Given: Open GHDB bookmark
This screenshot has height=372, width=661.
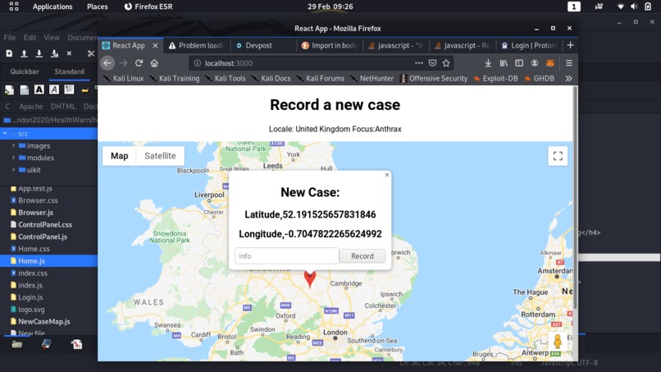Looking at the screenshot, I should tap(539, 78).
